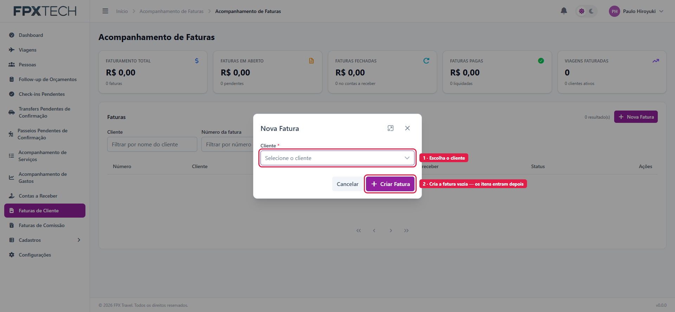Open Faturas de Comissão
The image size is (675, 312).
[x=45, y=225]
